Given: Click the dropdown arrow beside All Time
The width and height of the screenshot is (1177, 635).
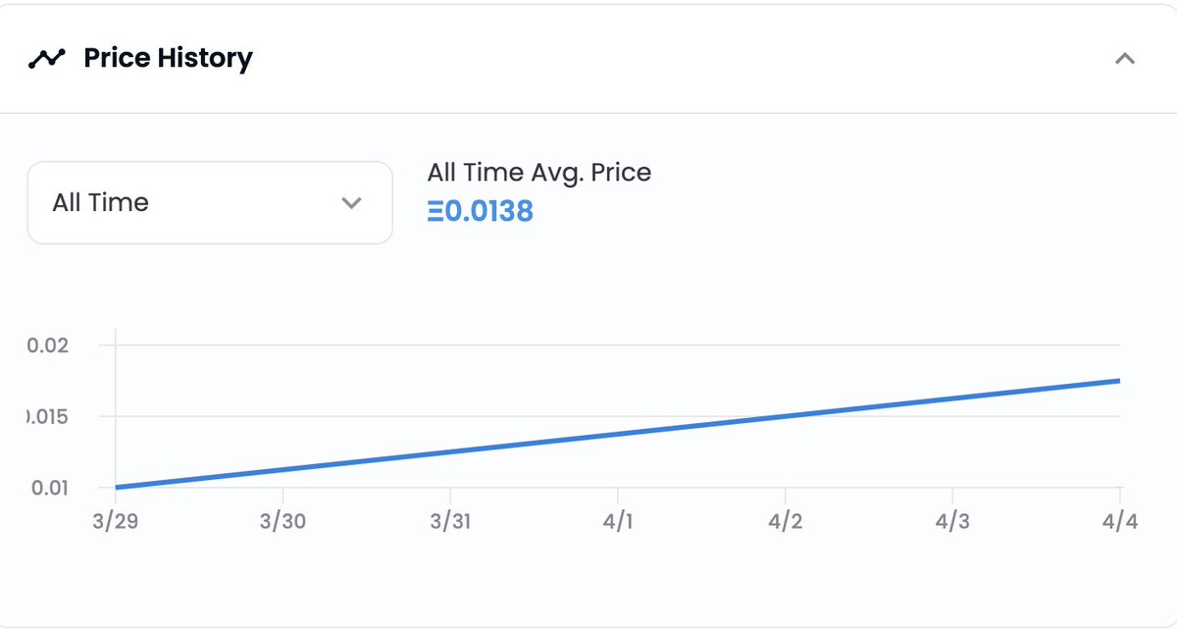Looking at the screenshot, I should tap(351, 203).
